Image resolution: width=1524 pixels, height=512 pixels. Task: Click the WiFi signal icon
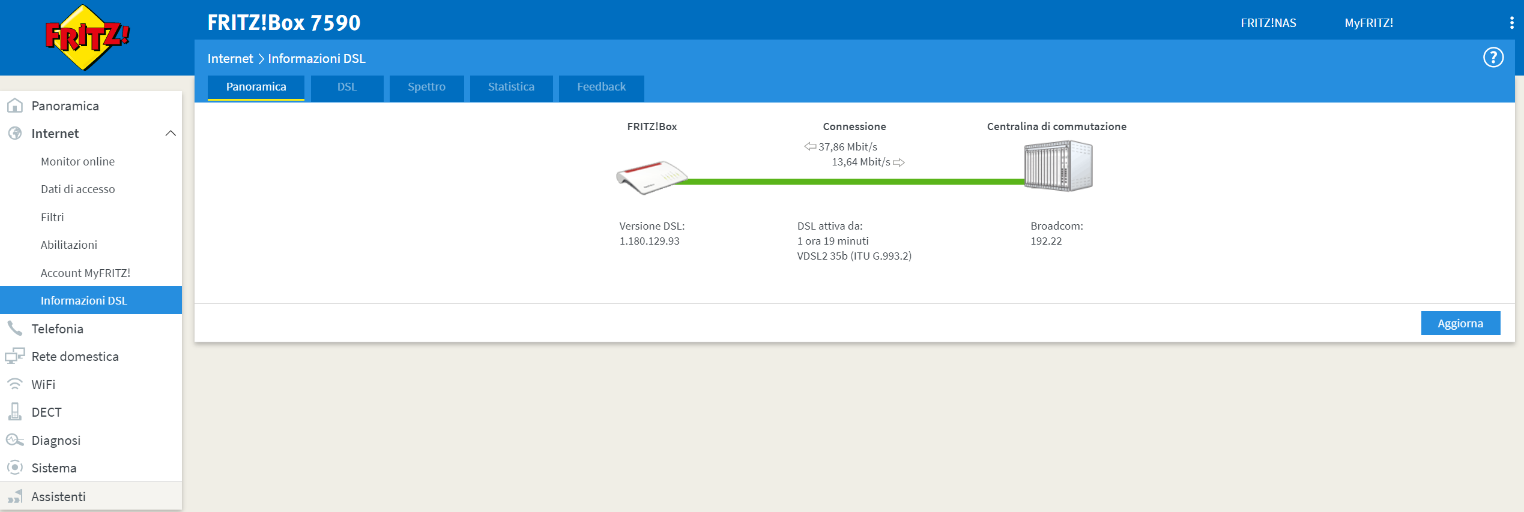coord(15,384)
